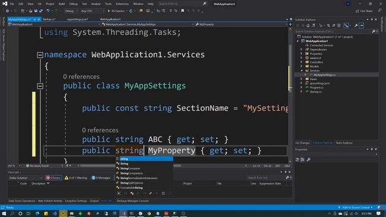Open the MyProperty member navigation dropdown

click(241, 24)
